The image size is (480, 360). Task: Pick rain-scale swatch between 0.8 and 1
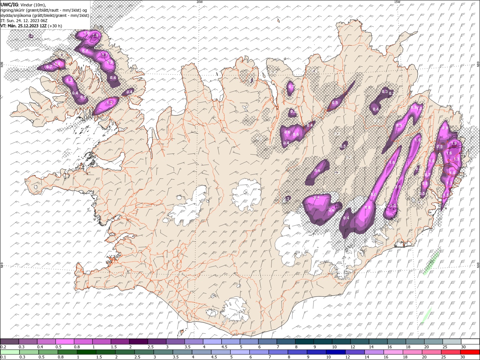click(67, 352)
